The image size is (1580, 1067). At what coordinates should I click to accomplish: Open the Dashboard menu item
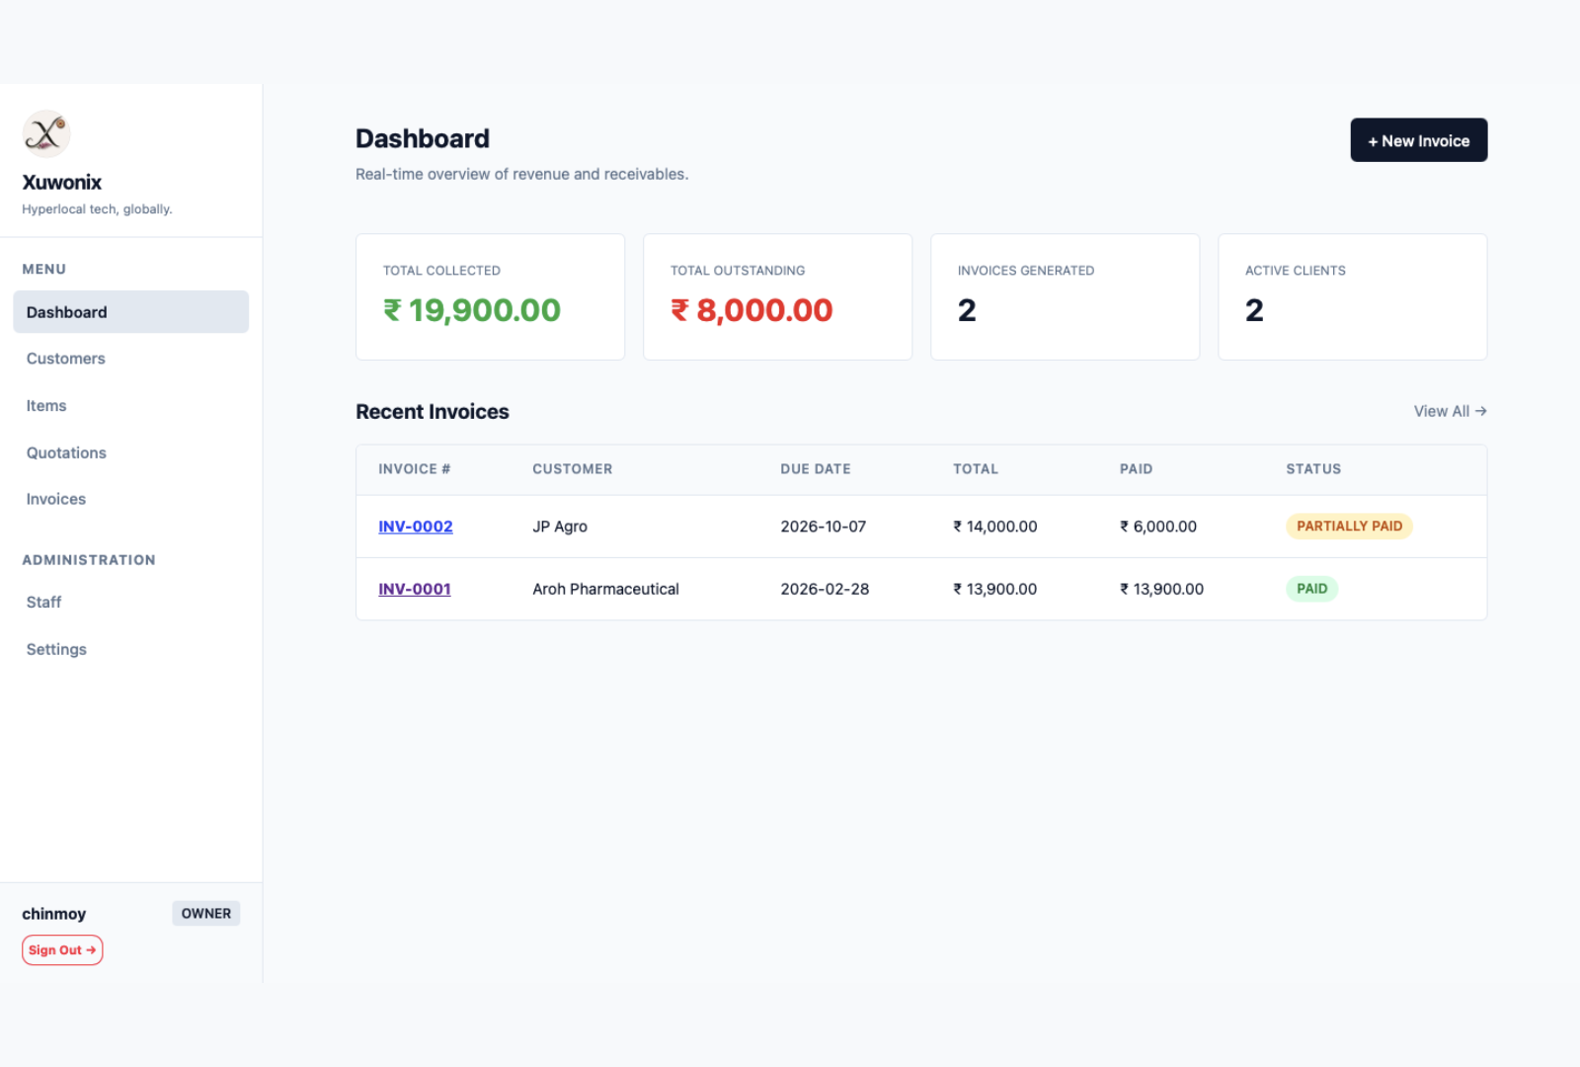130,312
